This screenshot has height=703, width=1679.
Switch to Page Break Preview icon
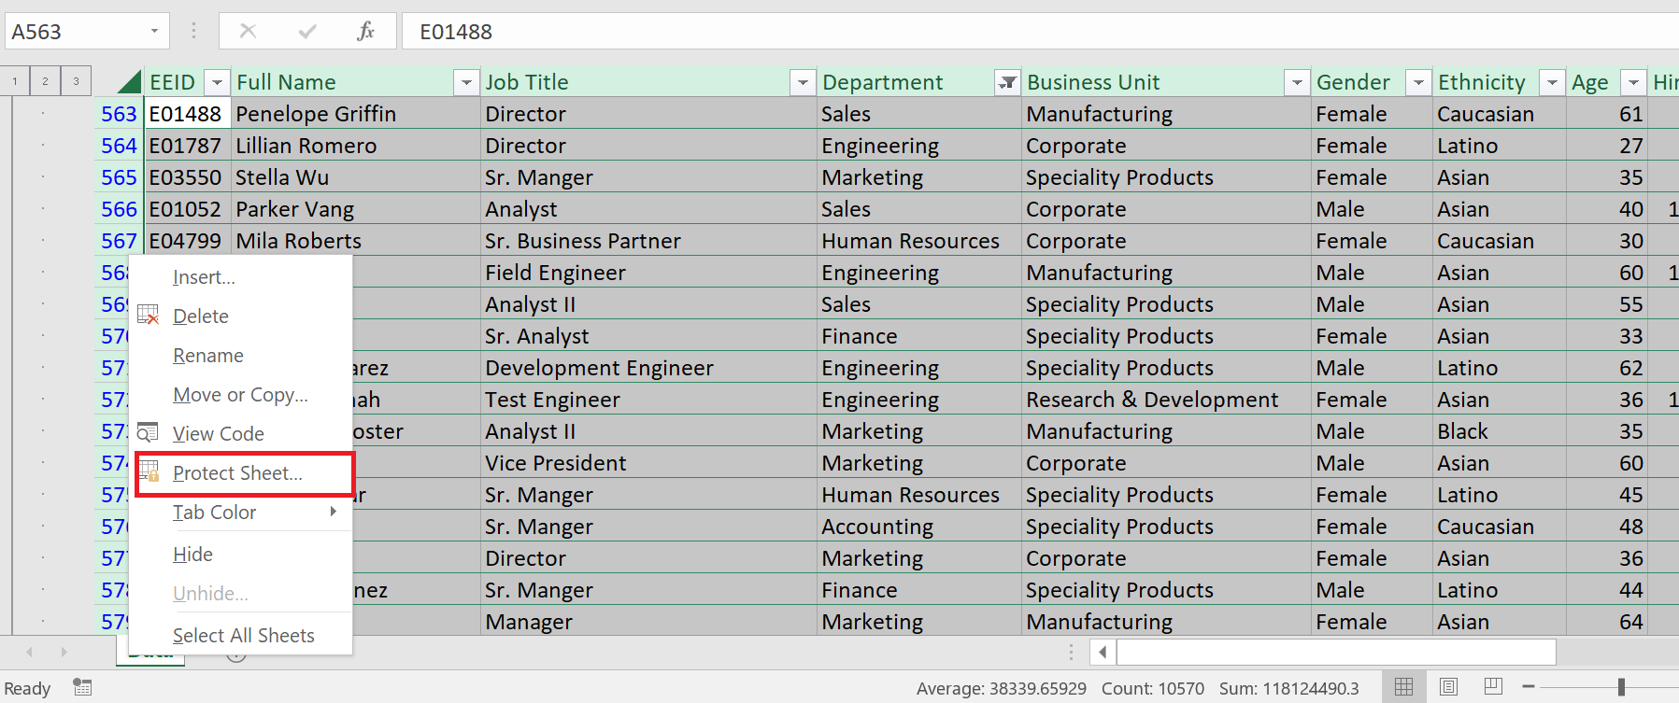pos(1493,687)
